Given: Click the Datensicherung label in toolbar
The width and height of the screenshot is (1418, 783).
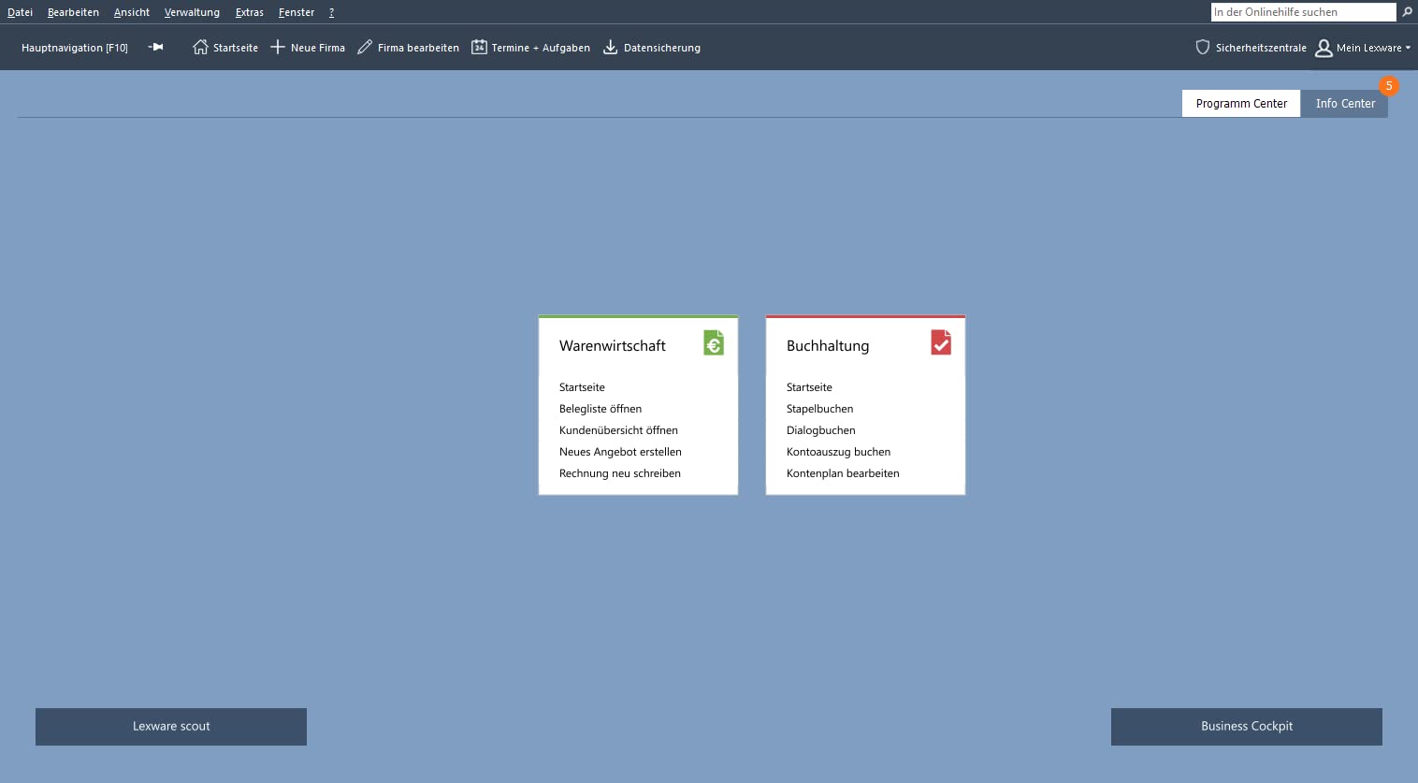Looking at the screenshot, I should point(662,48).
